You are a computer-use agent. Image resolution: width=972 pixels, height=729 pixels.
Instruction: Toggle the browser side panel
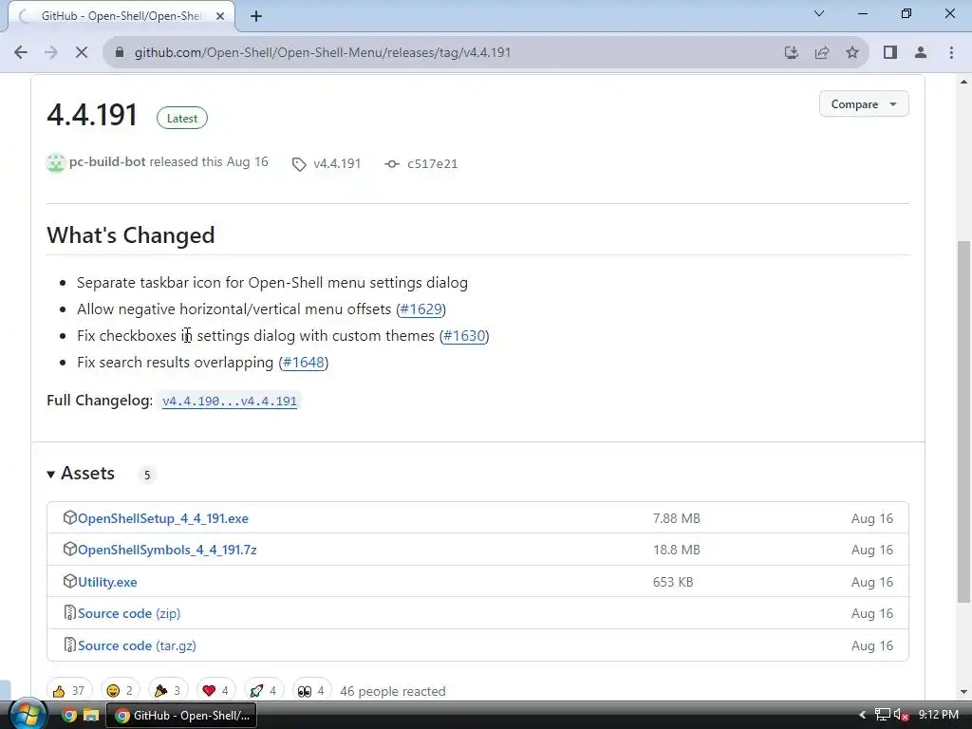[x=890, y=53]
